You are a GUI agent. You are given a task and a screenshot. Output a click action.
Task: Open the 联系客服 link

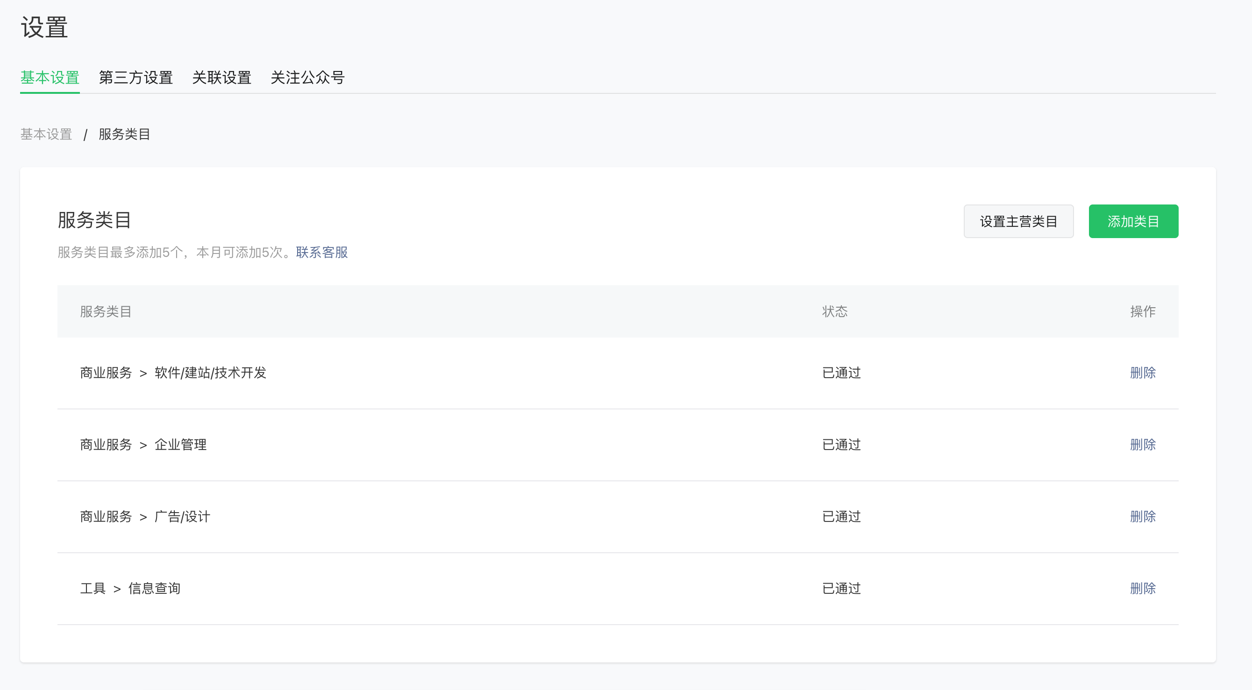(322, 253)
